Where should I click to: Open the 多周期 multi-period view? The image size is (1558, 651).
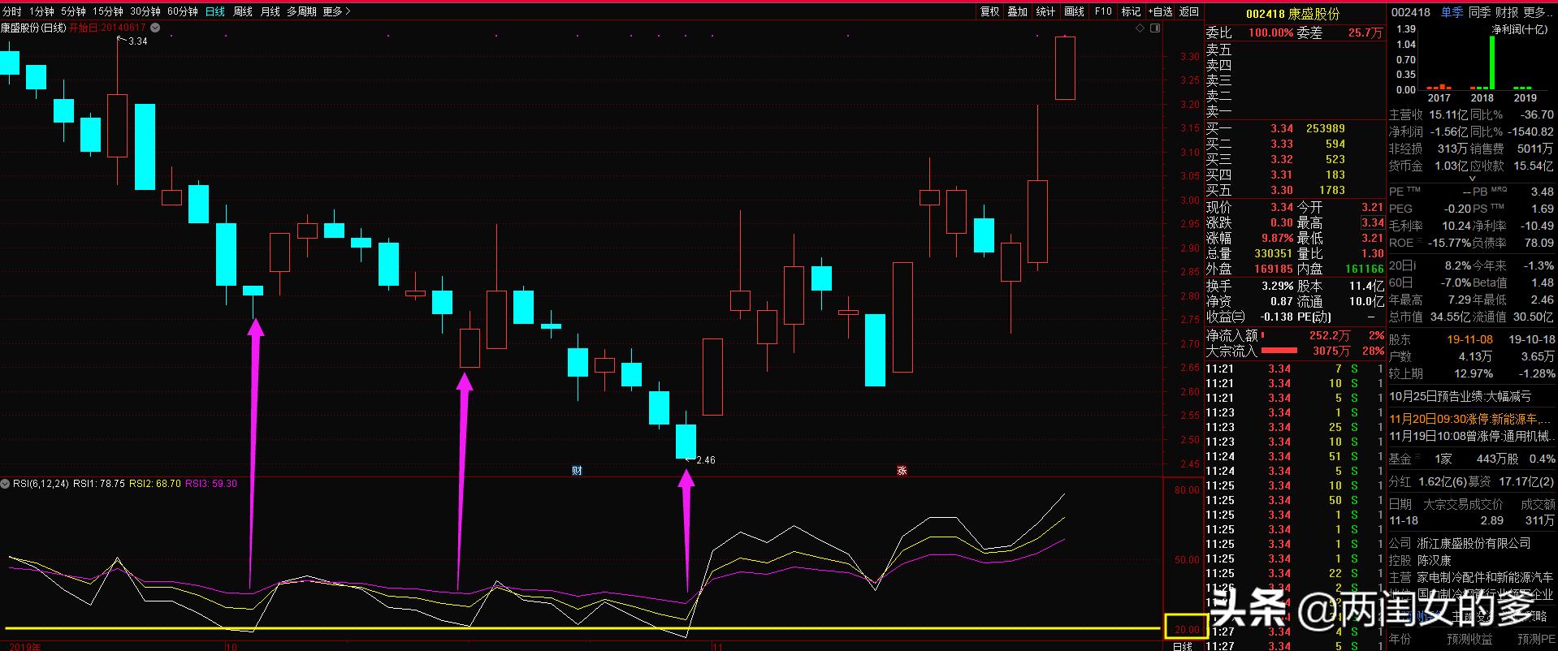[301, 11]
